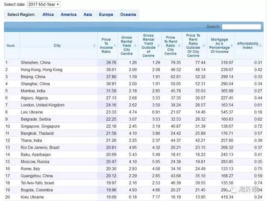Click the Select Region label
Viewport: 267px width, 201px height.
pos(21,15)
